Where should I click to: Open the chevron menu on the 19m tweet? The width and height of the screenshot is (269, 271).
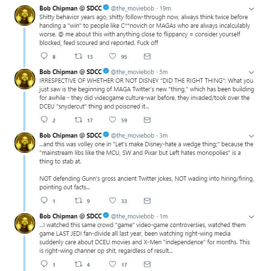[251, 9]
